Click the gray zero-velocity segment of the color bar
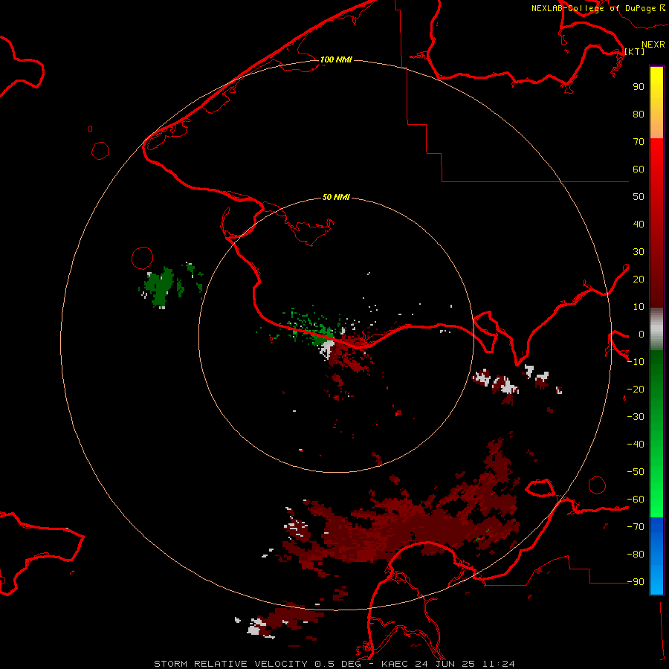 [x=656, y=329]
